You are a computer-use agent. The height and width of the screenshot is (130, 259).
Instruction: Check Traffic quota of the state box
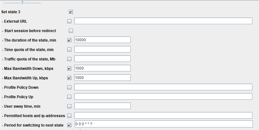(x=69, y=59)
